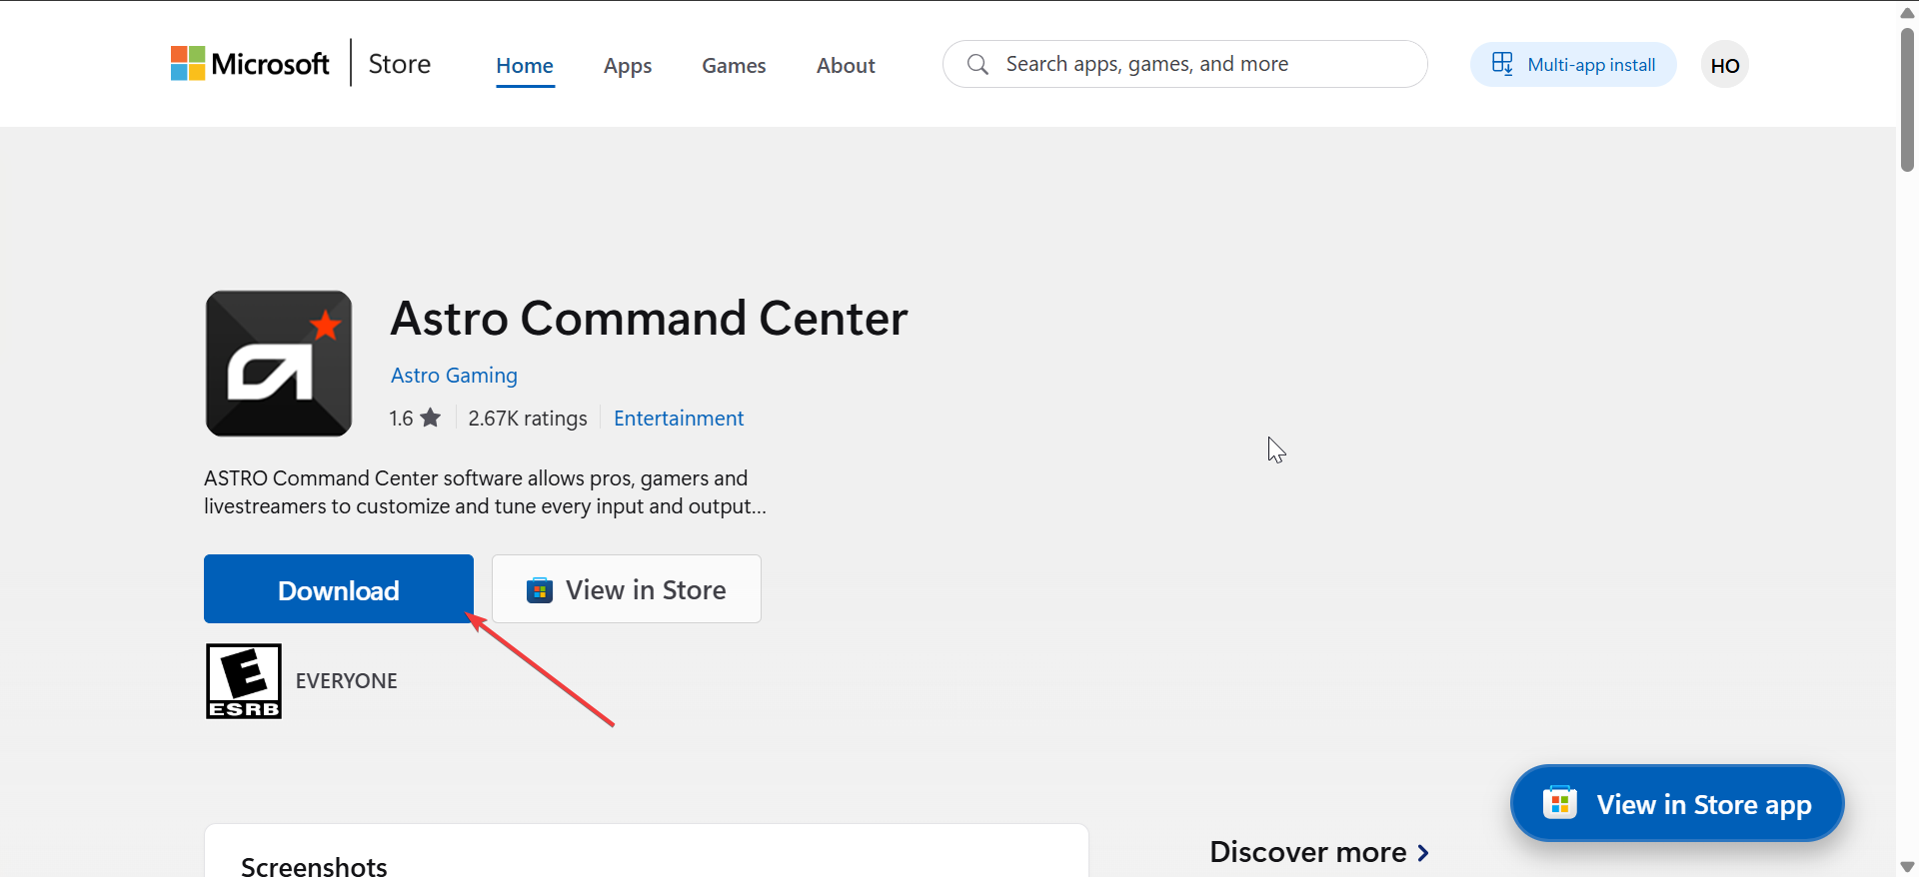Open the About tab
The width and height of the screenshot is (1919, 877).
846,66
